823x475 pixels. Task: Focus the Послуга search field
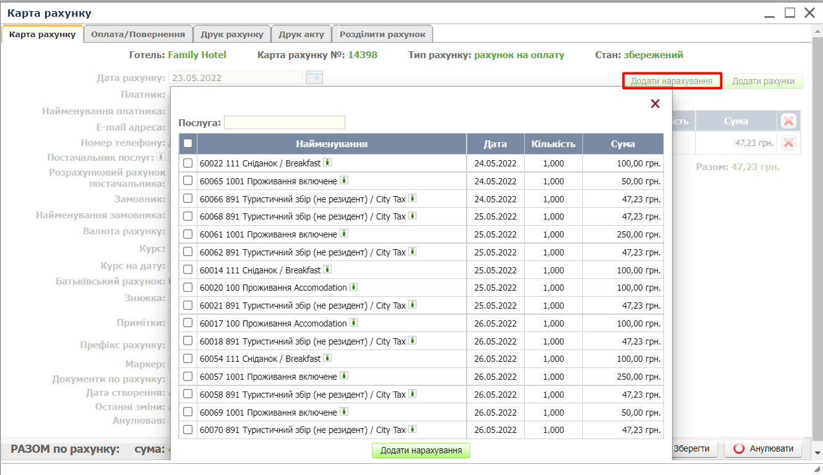(284, 122)
